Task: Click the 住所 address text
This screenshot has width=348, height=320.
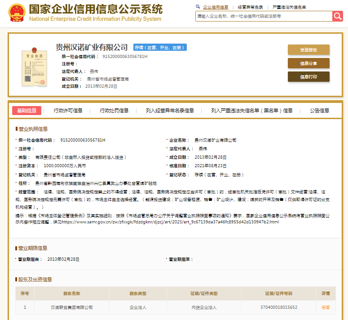Action: tap(96, 183)
